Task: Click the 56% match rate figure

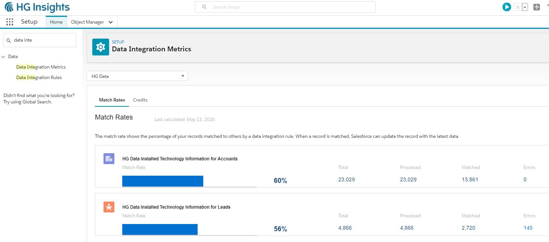Action: coord(280,229)
